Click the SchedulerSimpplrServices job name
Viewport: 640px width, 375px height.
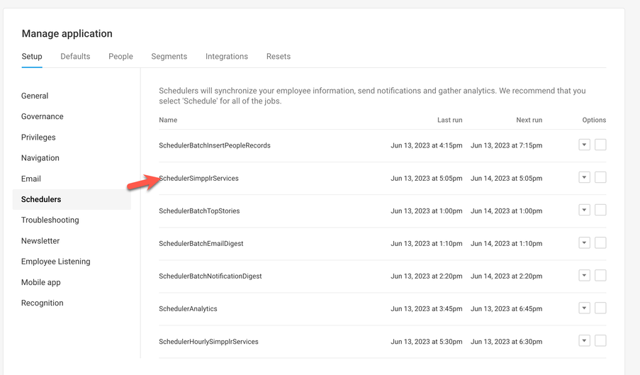200,179
